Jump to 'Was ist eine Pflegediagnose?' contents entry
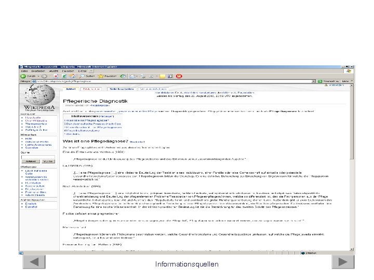374x280 pixels. point(87,120)
